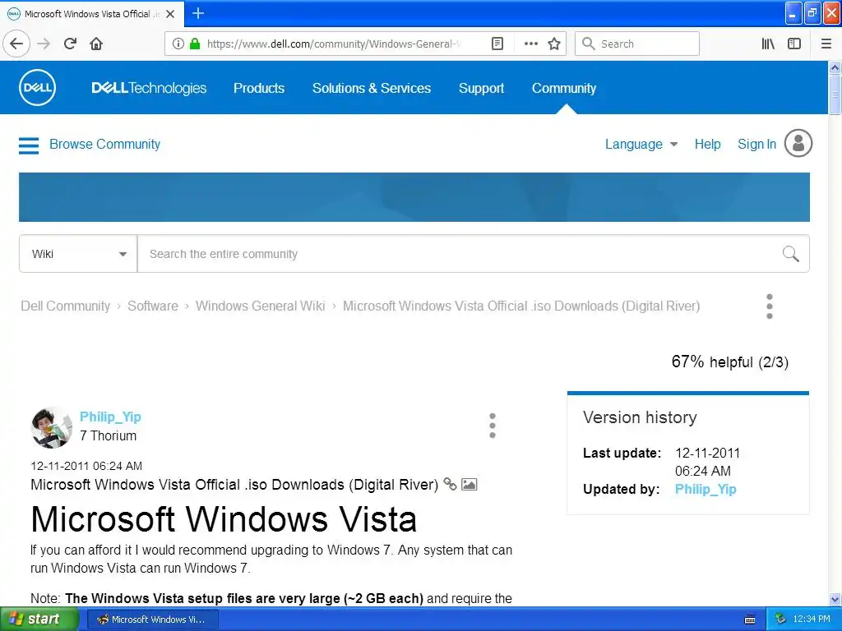Open the Windows Start menu
Image resolution: width=842 pixels, height=631 pixels.
(39, 619)
